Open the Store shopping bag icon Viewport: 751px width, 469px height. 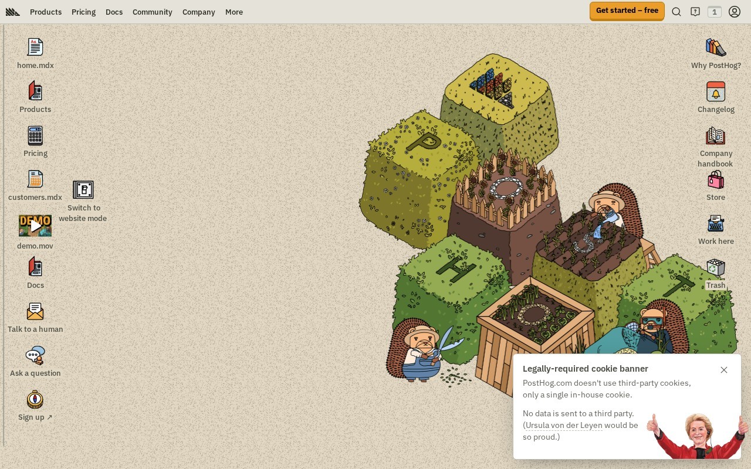tap(716, 179)
